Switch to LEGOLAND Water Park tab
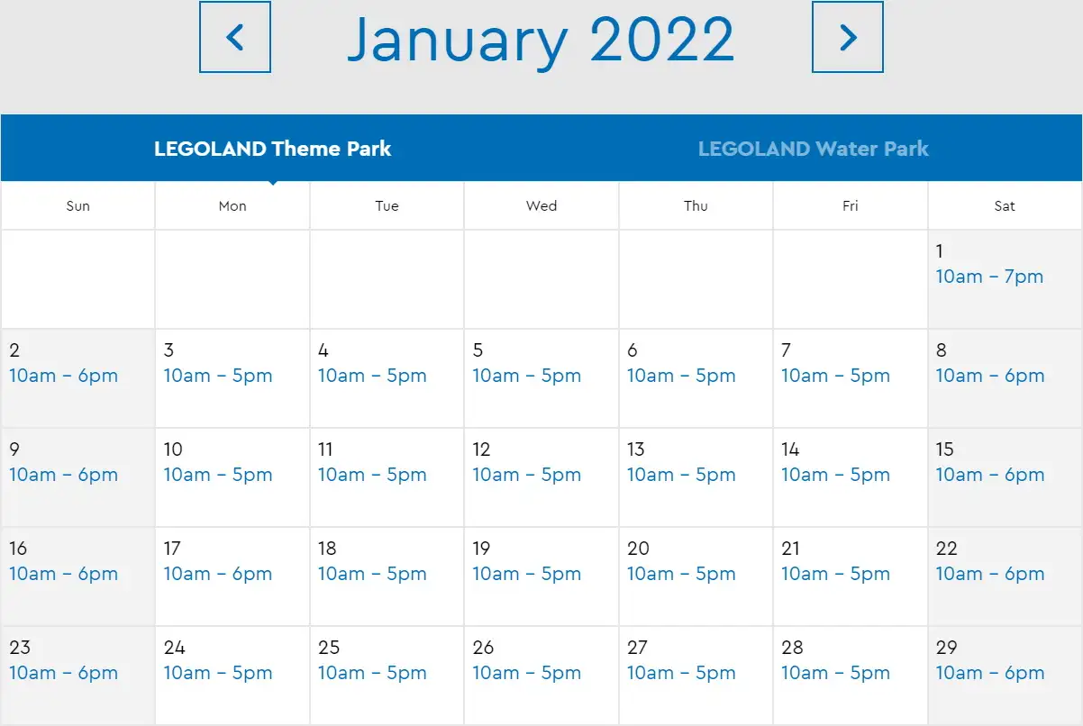Screen dimensions: 1083x726 [813, 149]
